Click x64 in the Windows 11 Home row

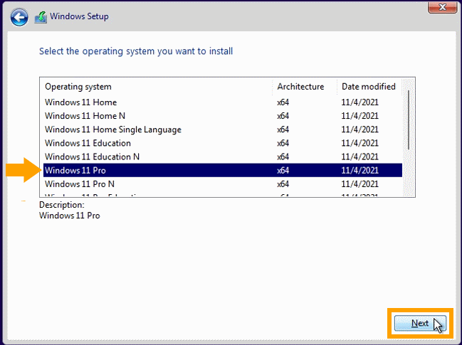coord(283,102)
